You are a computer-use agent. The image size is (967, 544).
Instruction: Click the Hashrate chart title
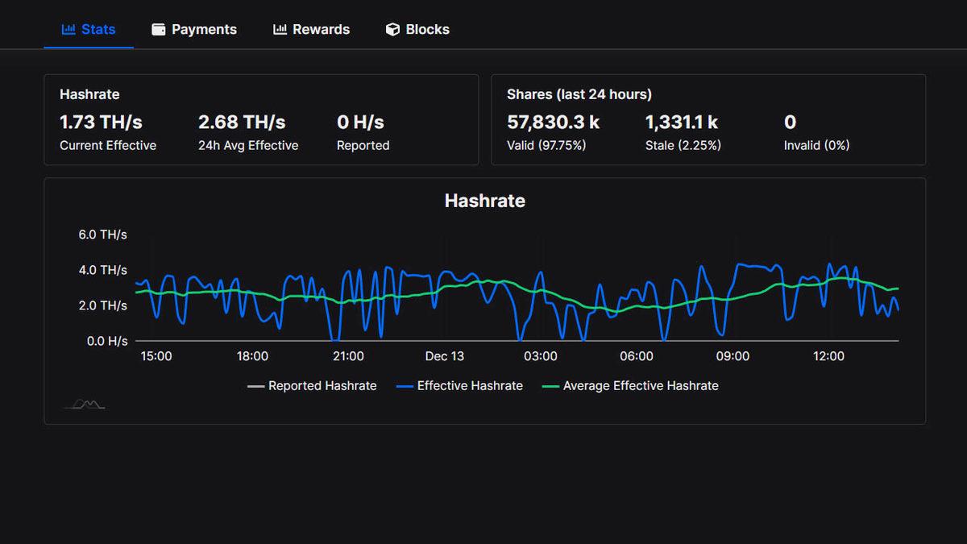484,201
